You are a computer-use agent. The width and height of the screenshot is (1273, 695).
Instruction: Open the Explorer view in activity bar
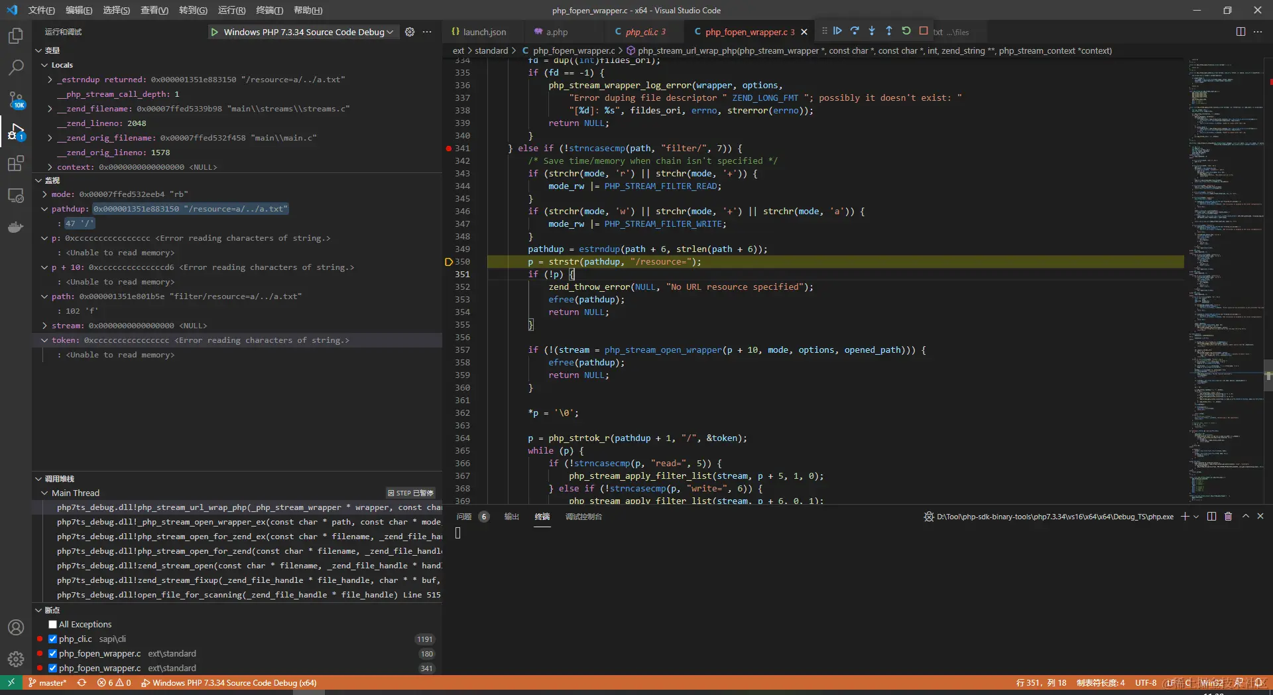(x=16, y=35)
